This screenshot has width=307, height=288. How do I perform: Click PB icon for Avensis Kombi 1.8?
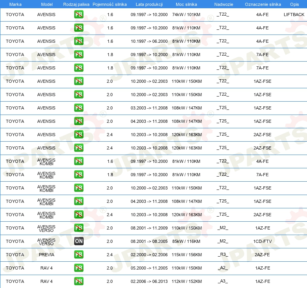pos(79,175)
